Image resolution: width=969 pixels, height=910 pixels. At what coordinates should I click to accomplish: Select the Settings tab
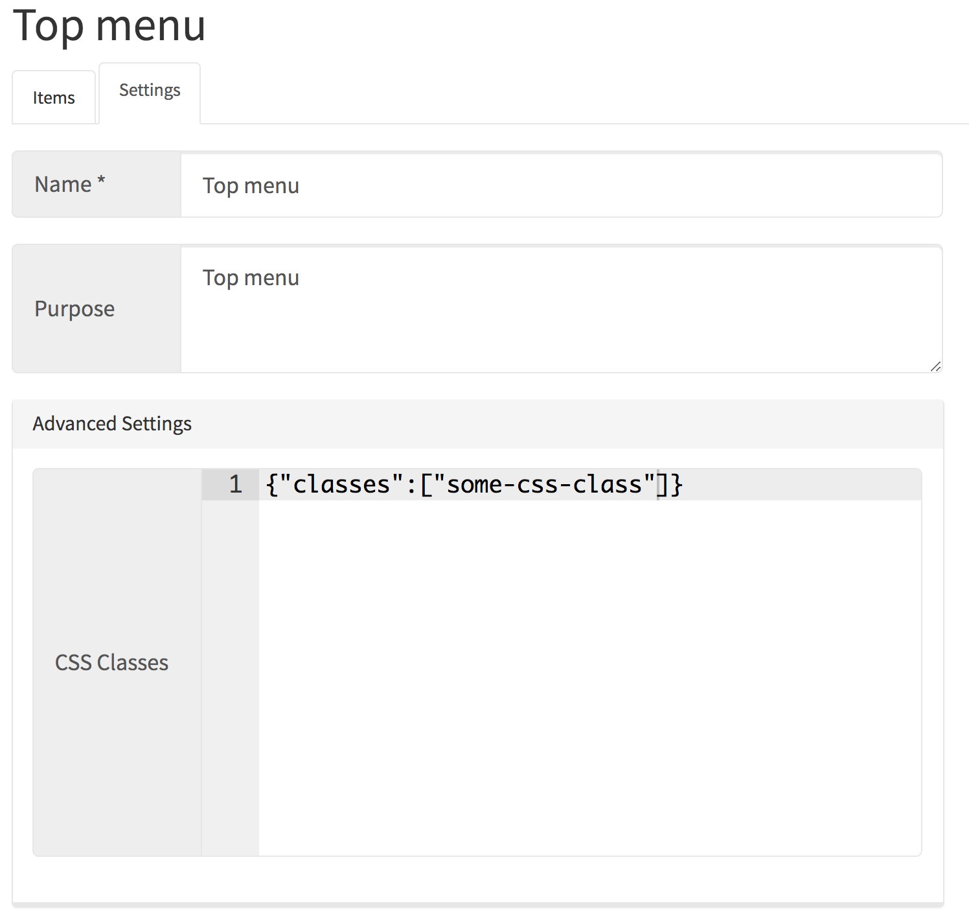[150, 90]
